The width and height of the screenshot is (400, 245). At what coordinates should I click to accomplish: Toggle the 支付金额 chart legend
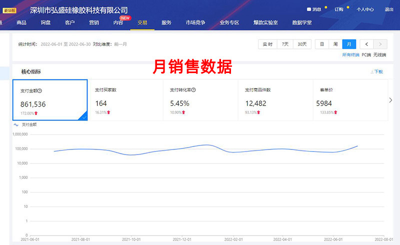[25, 124]
